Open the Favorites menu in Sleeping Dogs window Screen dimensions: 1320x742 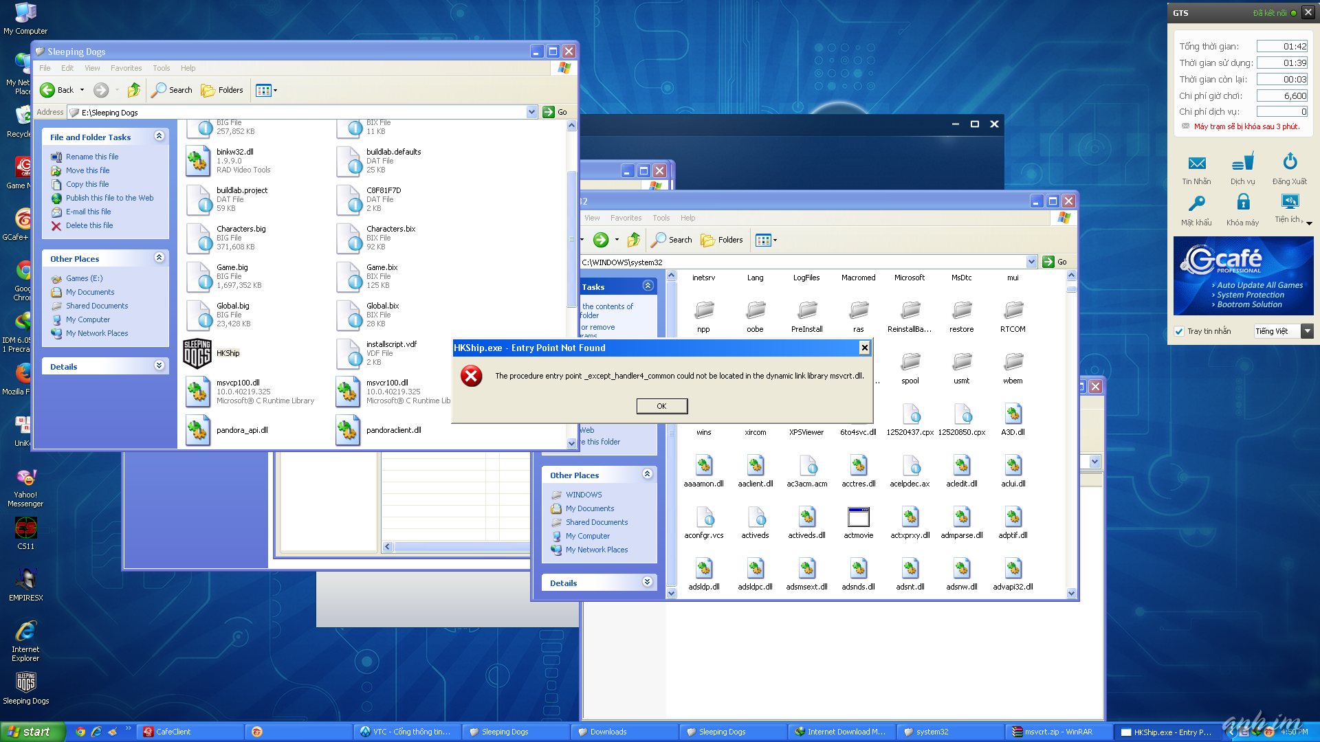click(x=126, y=68)
